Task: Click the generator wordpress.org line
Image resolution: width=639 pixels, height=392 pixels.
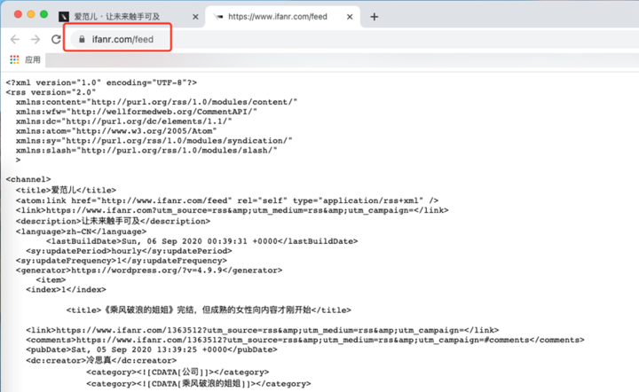Action: point(149,270)
